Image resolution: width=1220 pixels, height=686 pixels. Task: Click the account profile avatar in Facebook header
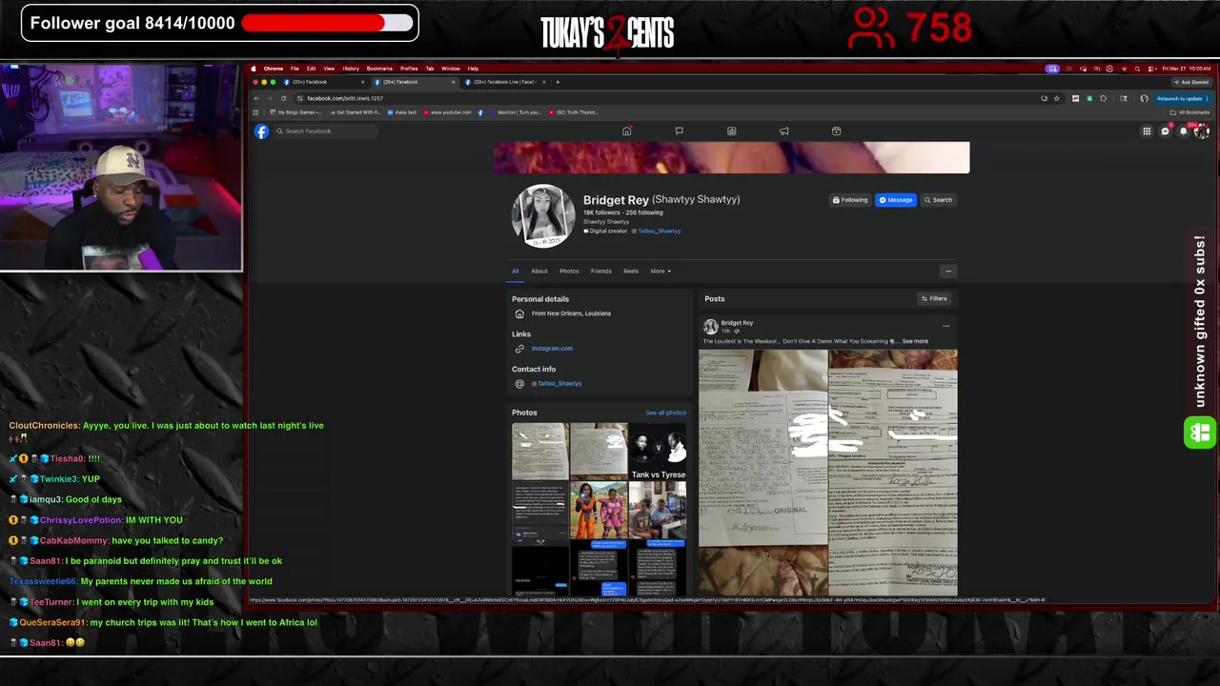(1201, 131)
